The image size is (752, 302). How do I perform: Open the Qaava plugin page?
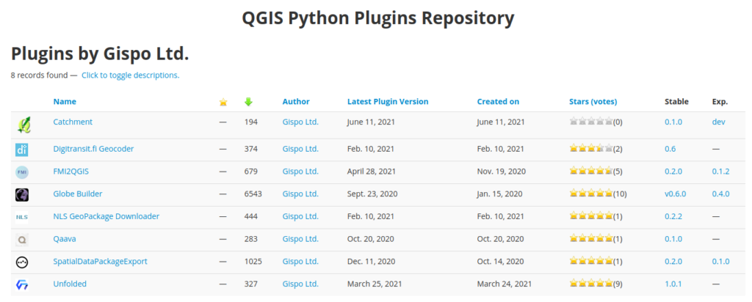pos(65,239)
